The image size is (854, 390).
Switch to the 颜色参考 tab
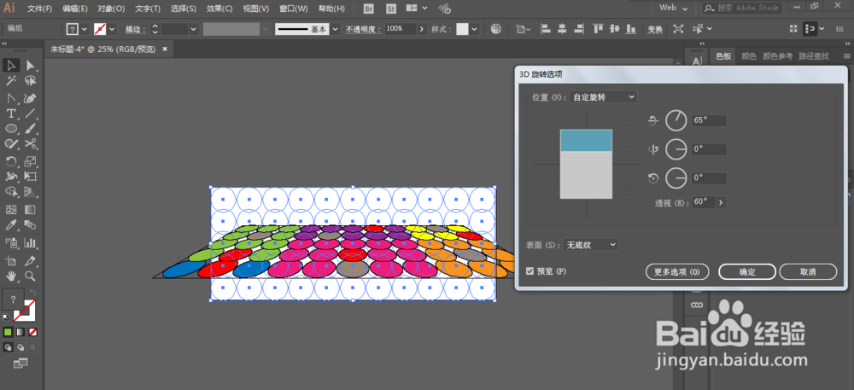pos(777,56)
